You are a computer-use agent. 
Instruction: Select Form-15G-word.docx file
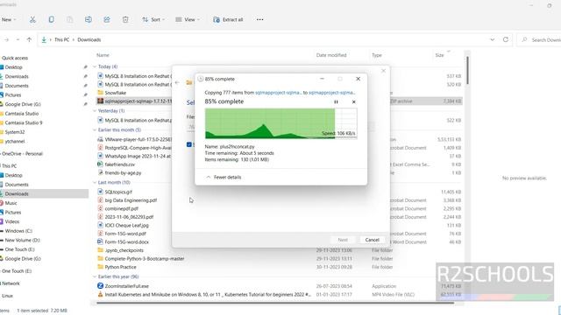[123, 241]
